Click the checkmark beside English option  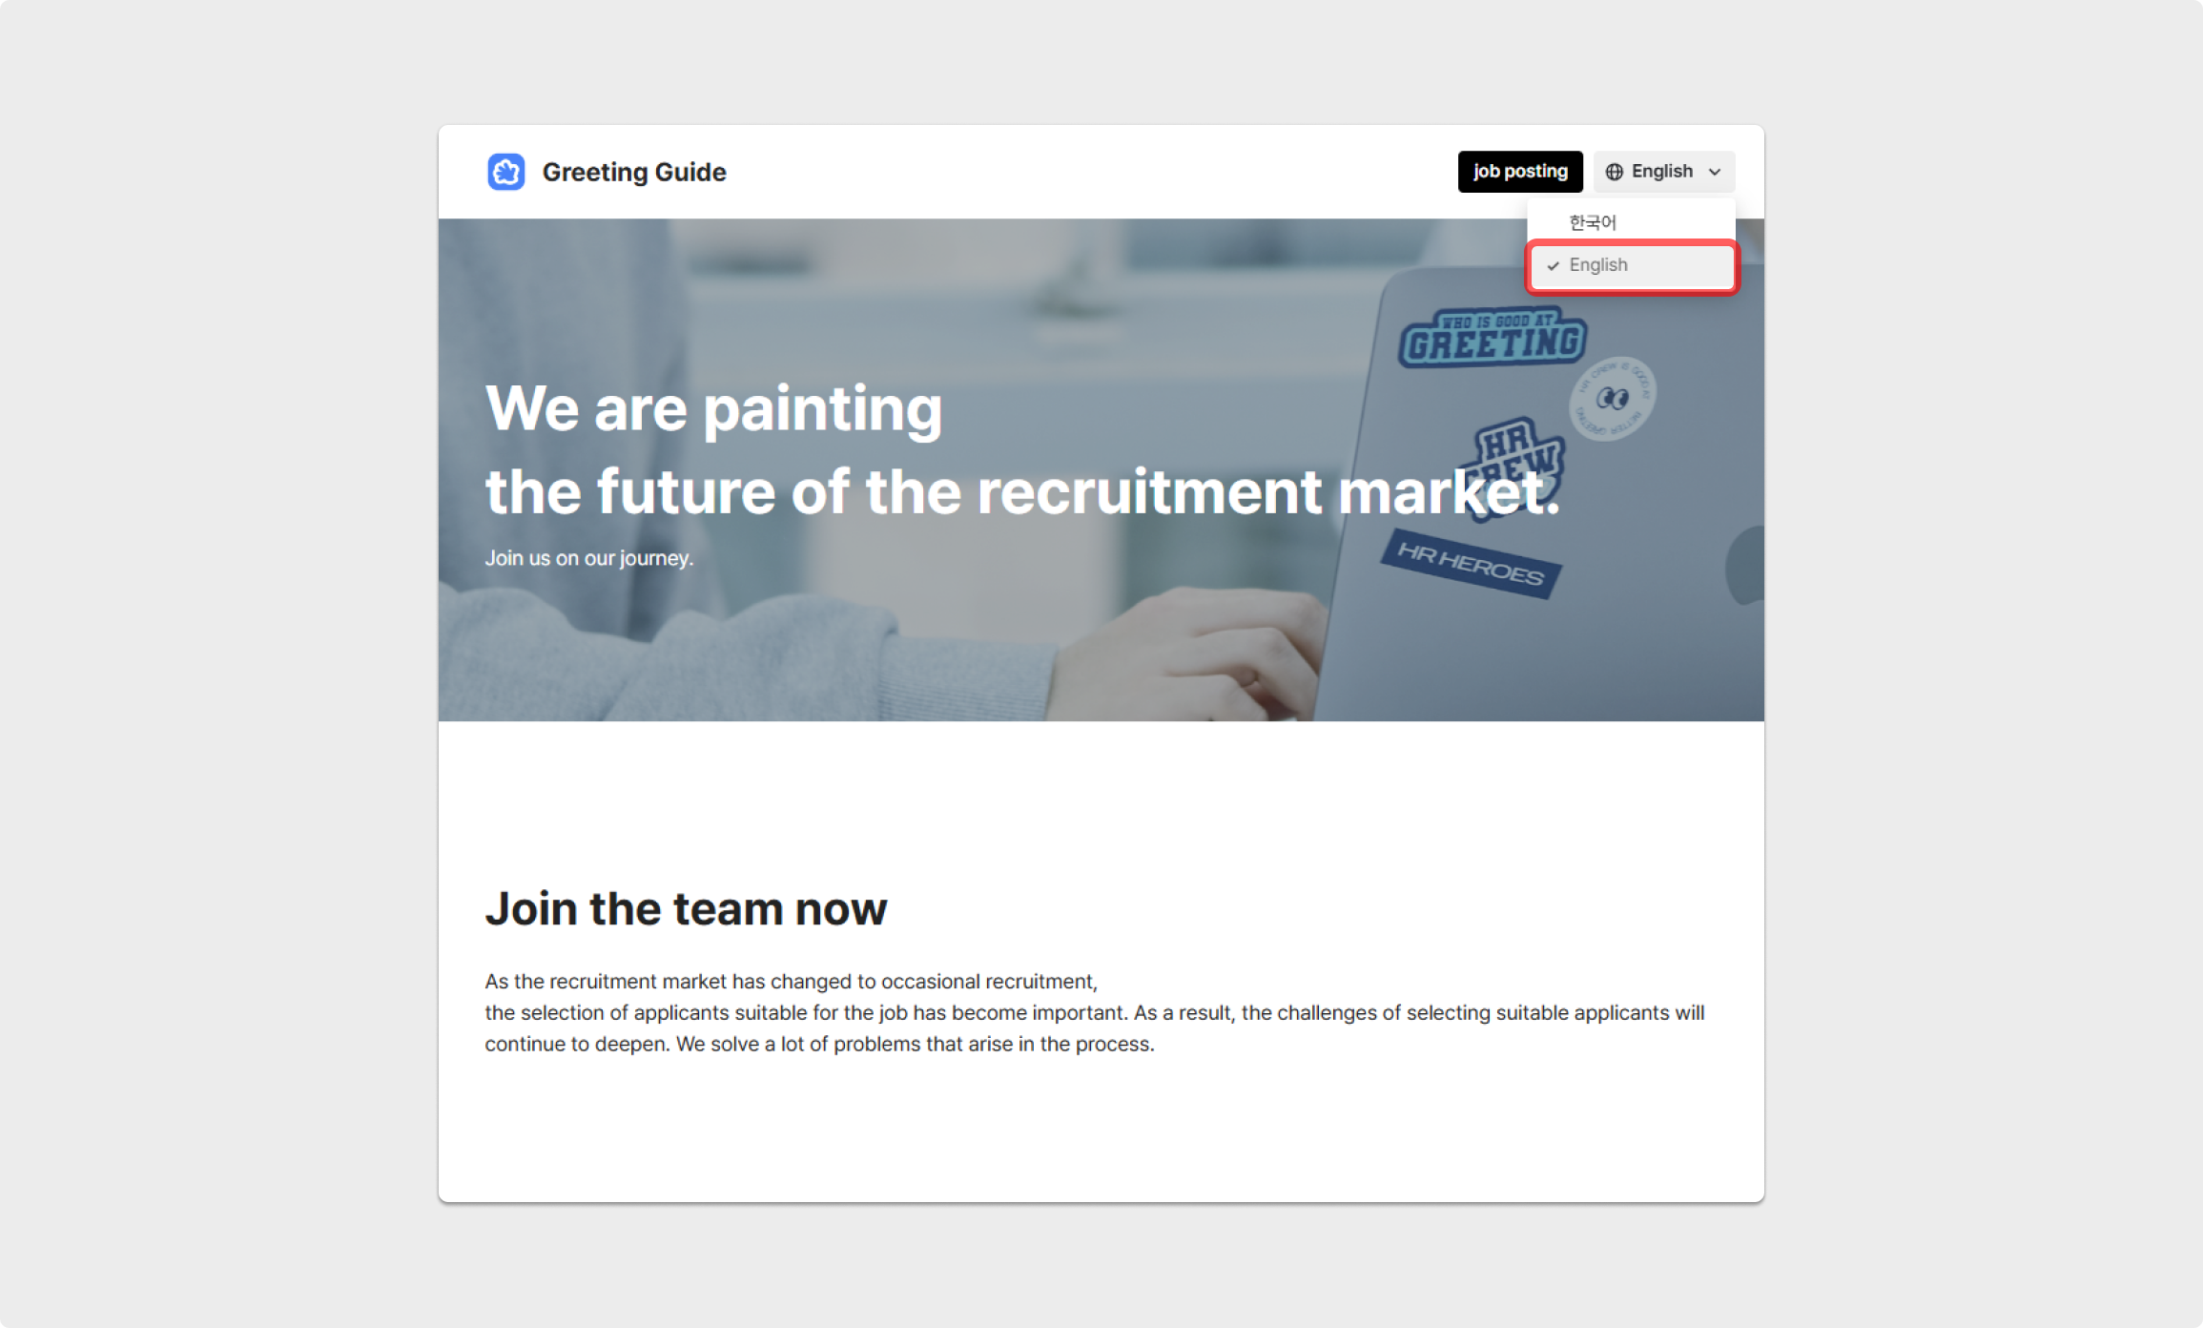click(1553, 266)
